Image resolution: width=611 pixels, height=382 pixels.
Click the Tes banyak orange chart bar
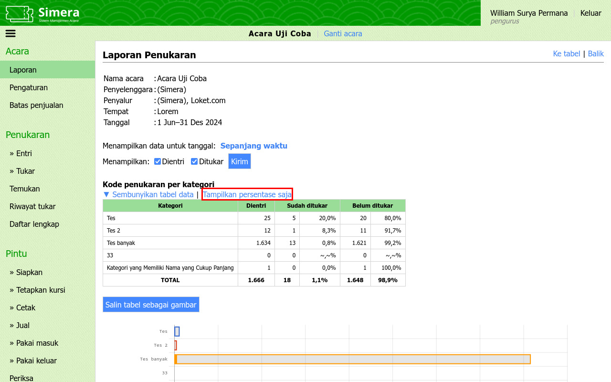click(x=353, y=359)
